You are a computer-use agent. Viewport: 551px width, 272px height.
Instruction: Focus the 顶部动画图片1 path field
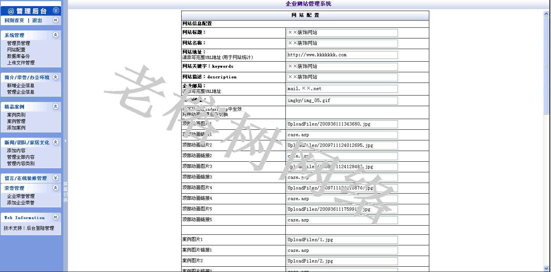(342, 124)
